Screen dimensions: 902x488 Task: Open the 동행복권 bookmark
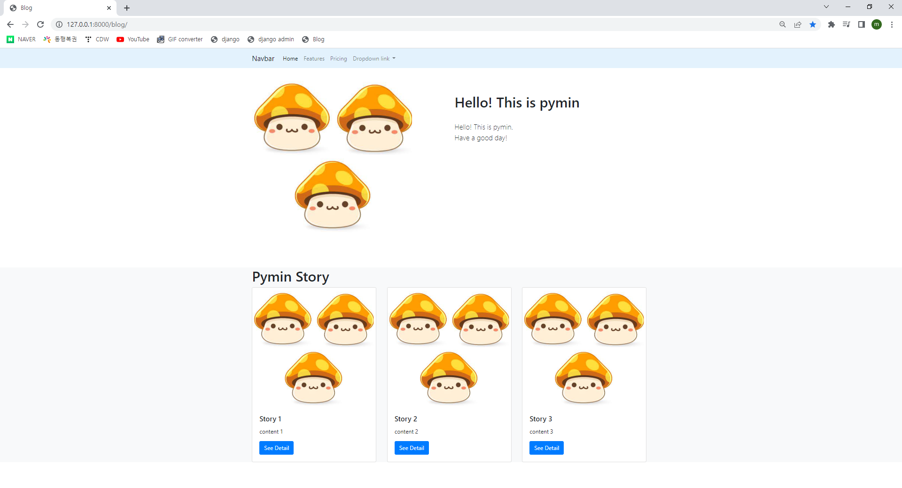pos(60,39)
